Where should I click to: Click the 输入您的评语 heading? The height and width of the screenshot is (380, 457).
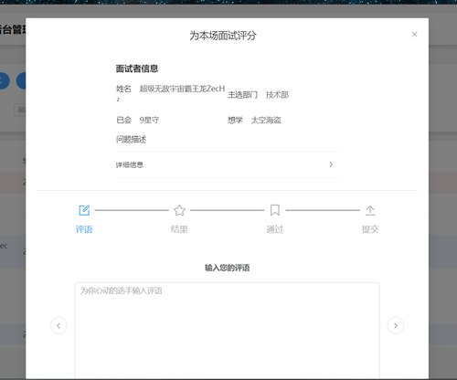point(228,268)
